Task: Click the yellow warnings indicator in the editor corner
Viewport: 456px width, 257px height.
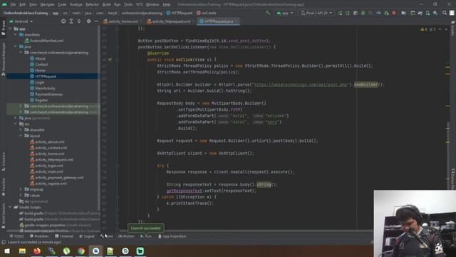Action: pyautogui.click(x=424, y=29)
